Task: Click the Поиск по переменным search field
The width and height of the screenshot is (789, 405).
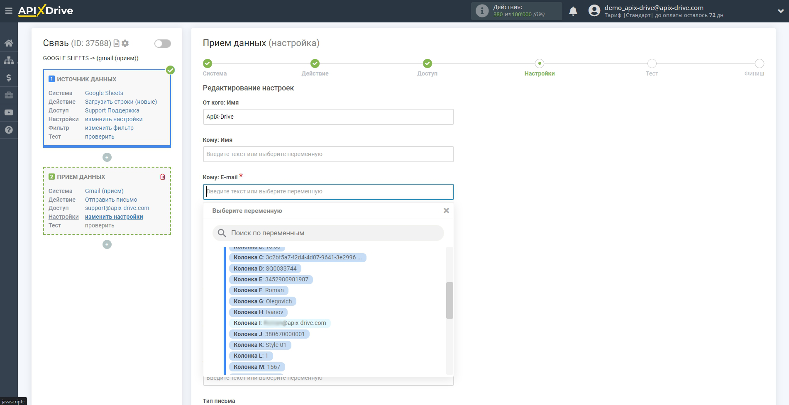Action: pyautogui.click(x=328, y=233)
